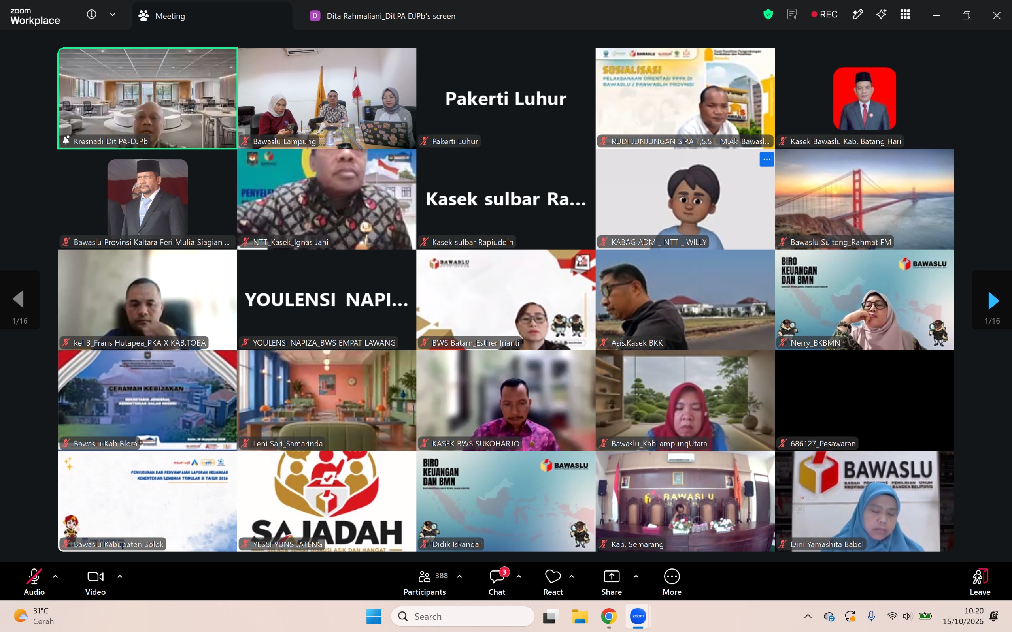Open the Wi-Fi network tray icon
This screenshot has width=1012, height=632.
(891, 616)
